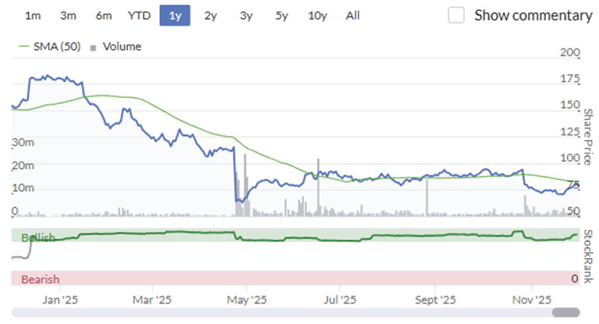Enable the Show commentary checkbox
The width and height of the screenshot is (599, 324).
click(x=456, y=15)
